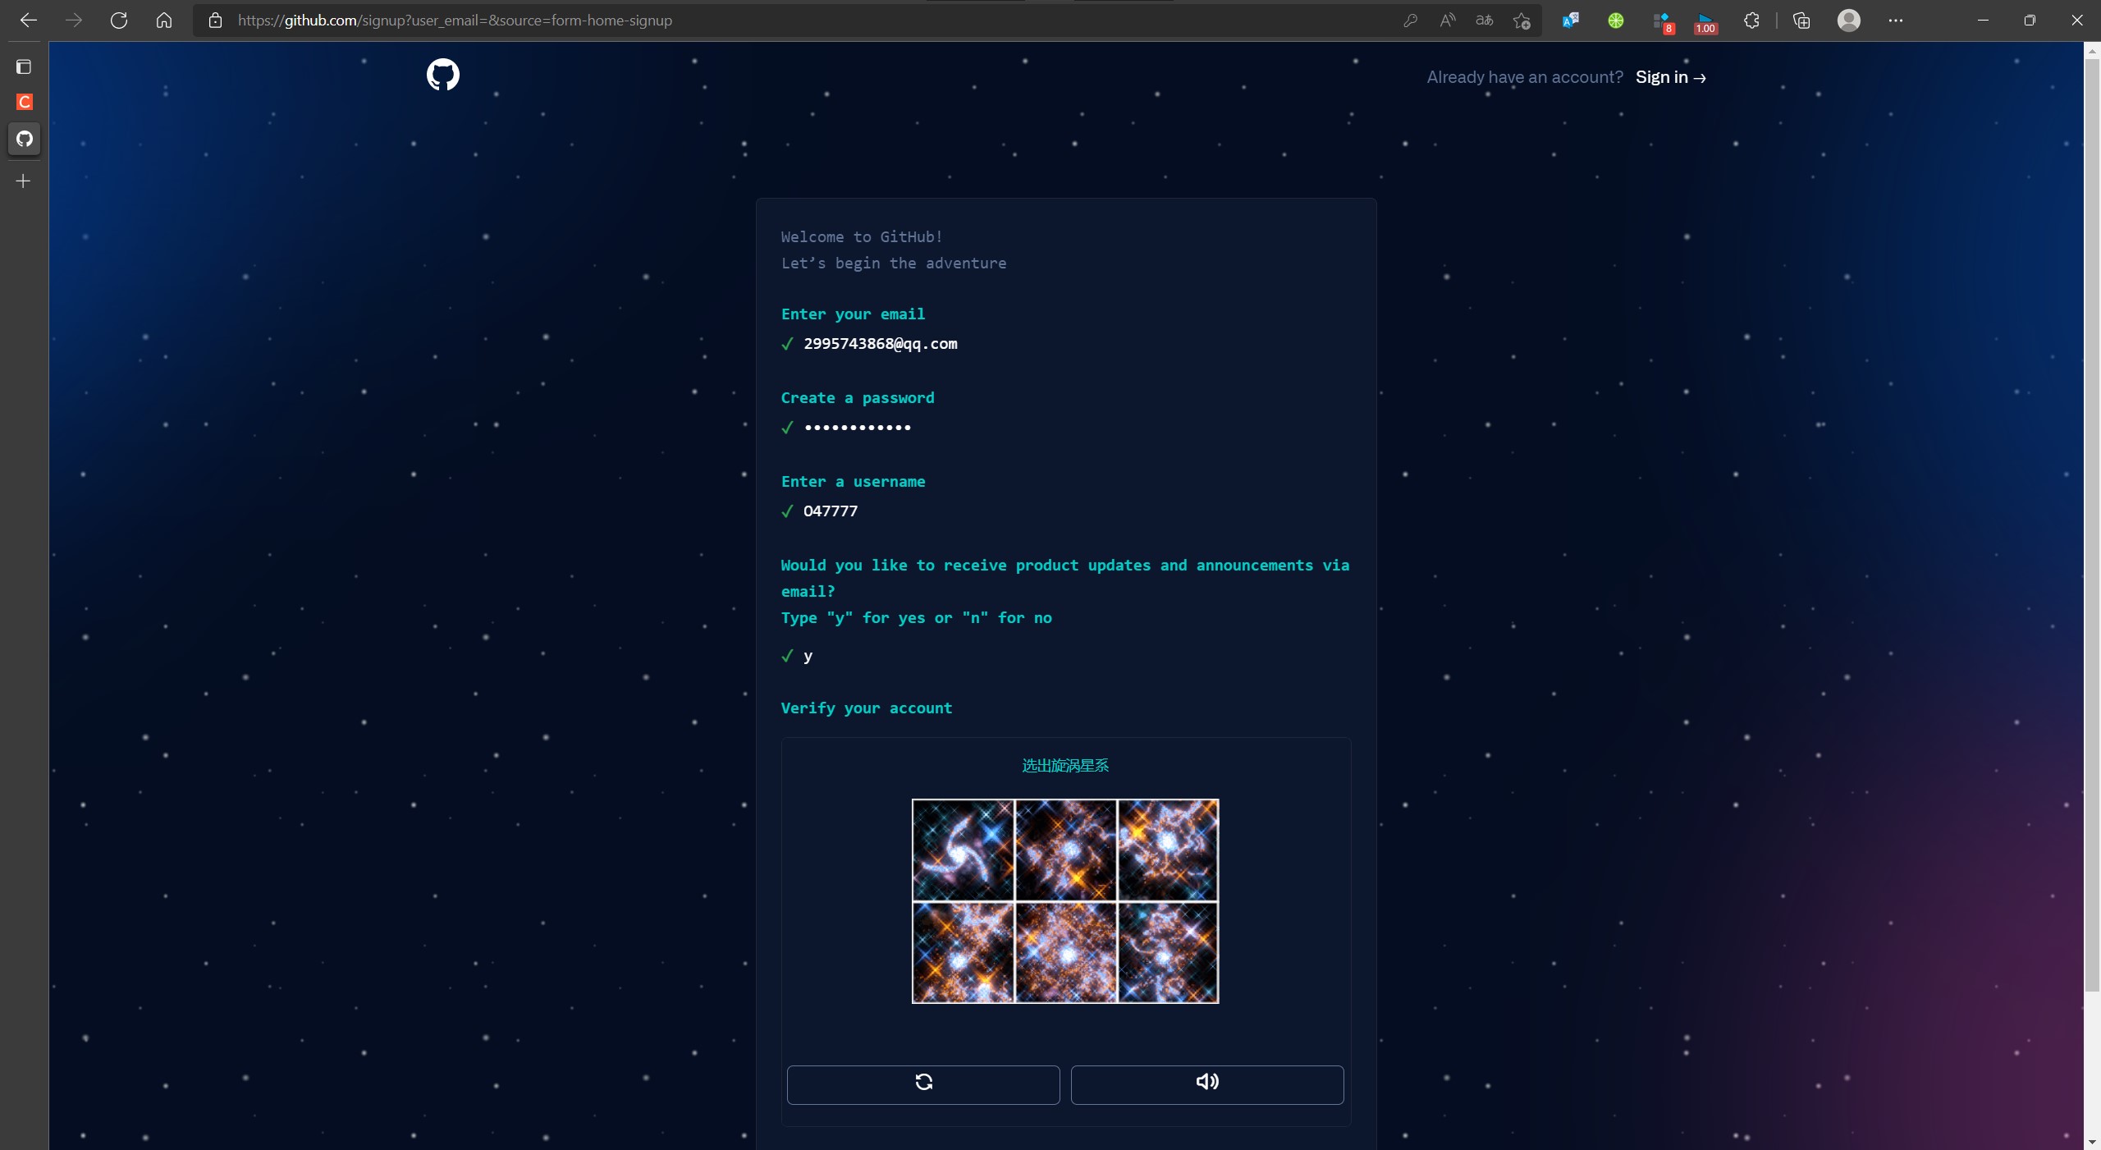Add this page to favorites
This screenshot has height=1150, width=2101.
1522,21
